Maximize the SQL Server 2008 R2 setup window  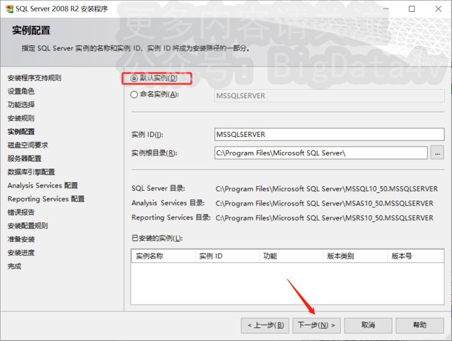tap(412, 9)
